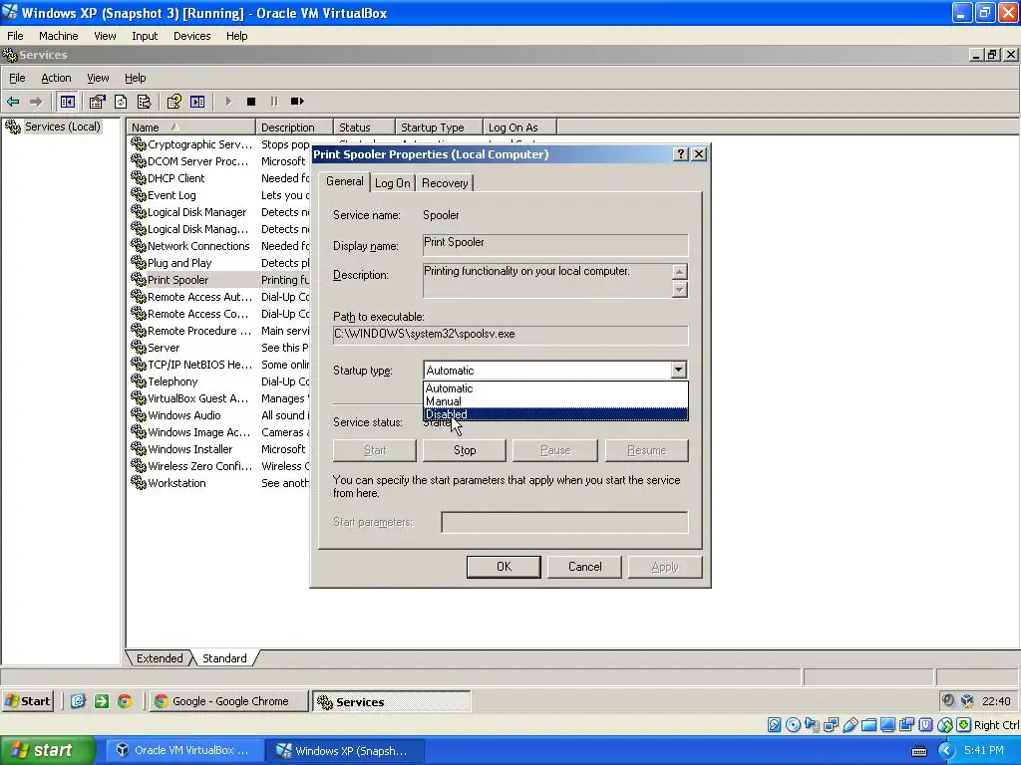Click the Start Service play icon

(x=228, y=102)
